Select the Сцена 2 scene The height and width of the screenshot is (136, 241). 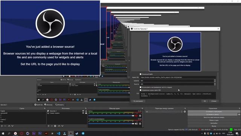click(3, 119)
